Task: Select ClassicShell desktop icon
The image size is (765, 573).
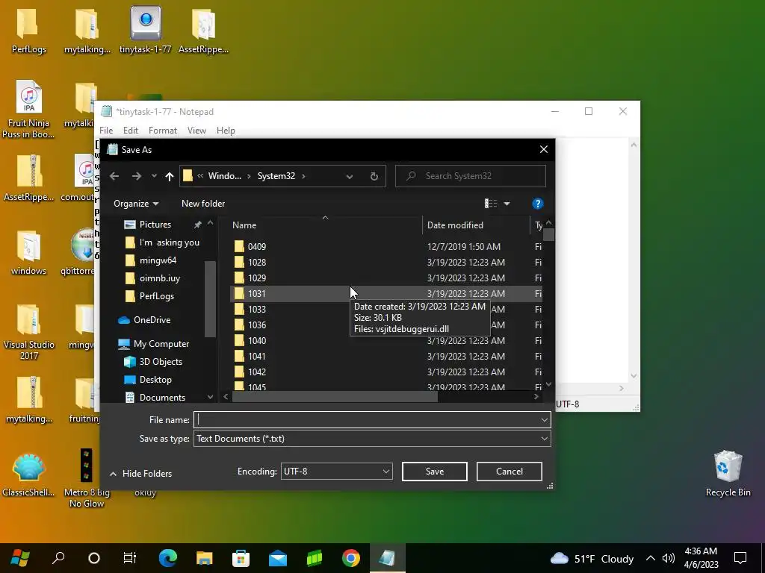Action: (28, 475)
